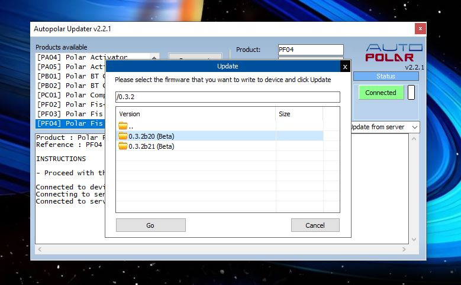Select [PB01] Polar BT product
The height and width of the screenshot is (285, 461).
pos(70,76)
